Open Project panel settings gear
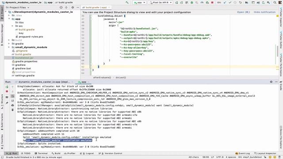This screenshot has height=159, width=283. [x=73, y=8]
